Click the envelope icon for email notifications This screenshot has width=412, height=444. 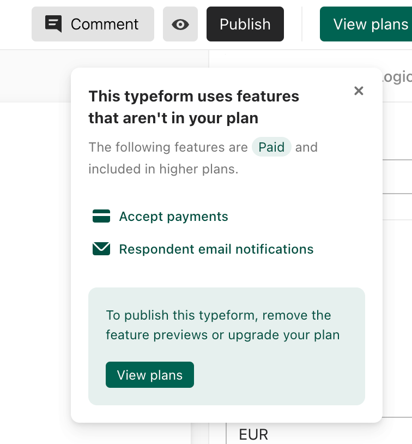(101, 249)
